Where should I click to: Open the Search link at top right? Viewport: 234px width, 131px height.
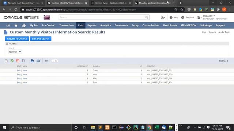[x=212, y=32]
